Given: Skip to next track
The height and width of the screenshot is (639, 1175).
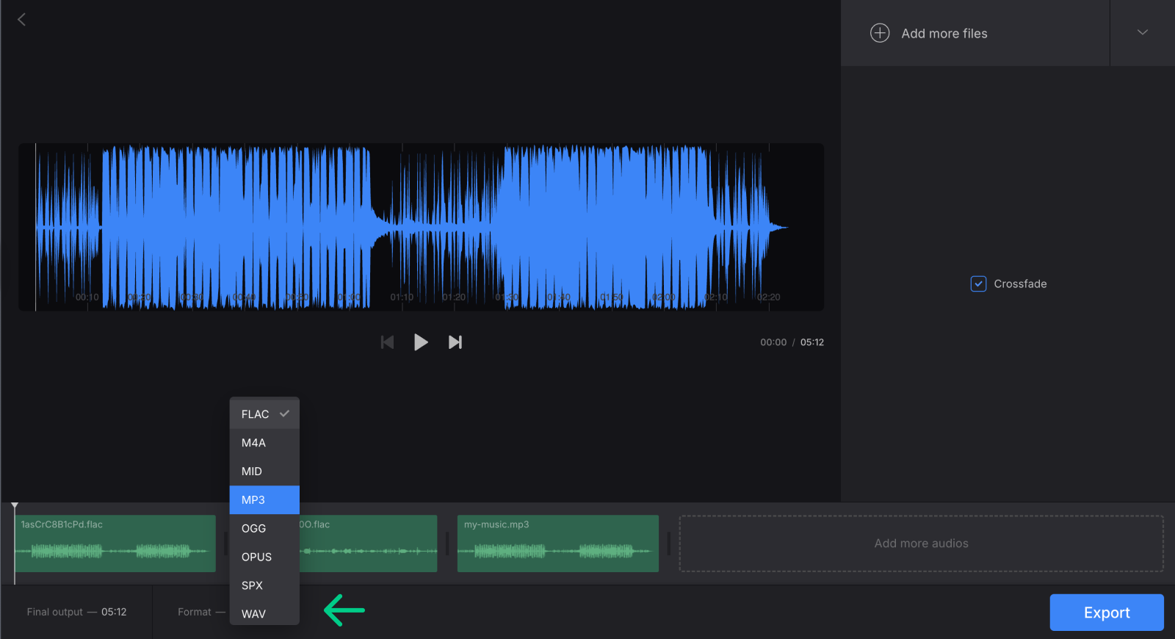Looking at the screenshot, I should point(455,342).
